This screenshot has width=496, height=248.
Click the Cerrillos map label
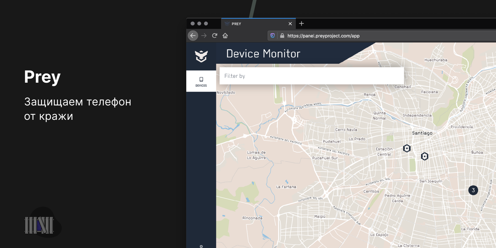click(371, 191)
